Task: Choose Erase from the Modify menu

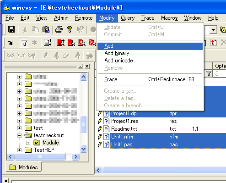Action: click(x=150, y=79)
